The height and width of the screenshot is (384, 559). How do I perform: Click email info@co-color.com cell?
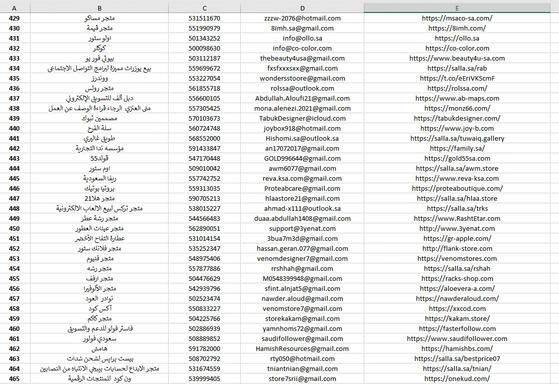click(302, 48)
